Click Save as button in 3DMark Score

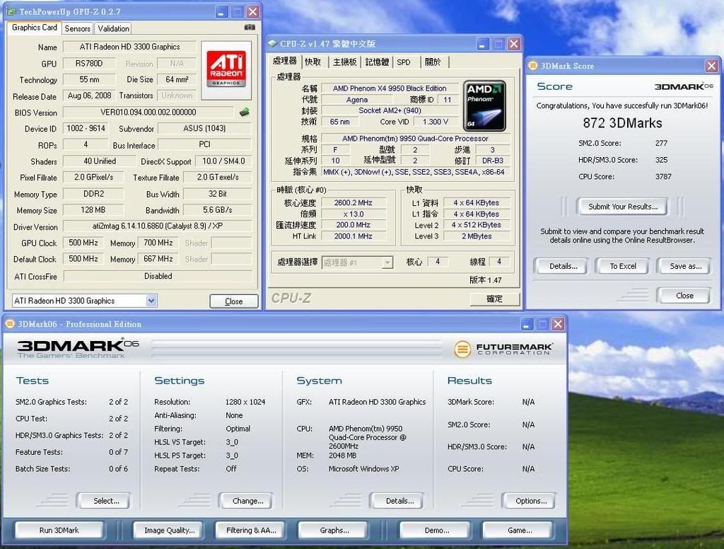pyautogui.click(x=685, y=266)
